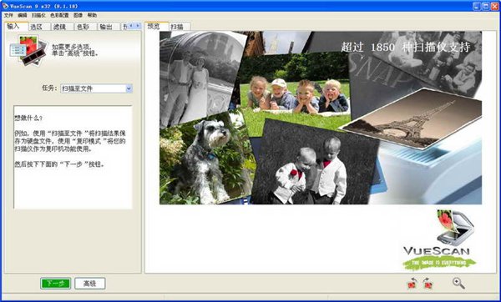Screen dimensions: 501x302
Task: Switch to the 扫描 preview tab
Action: point(177,27)
